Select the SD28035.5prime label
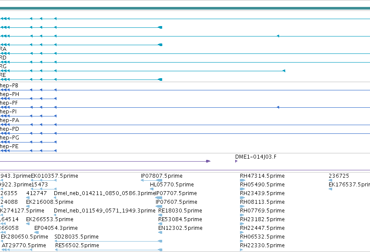 tap(77, 237)
